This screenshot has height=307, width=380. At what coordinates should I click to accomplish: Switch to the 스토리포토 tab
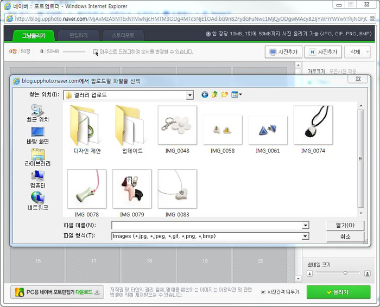coord(123,35)
